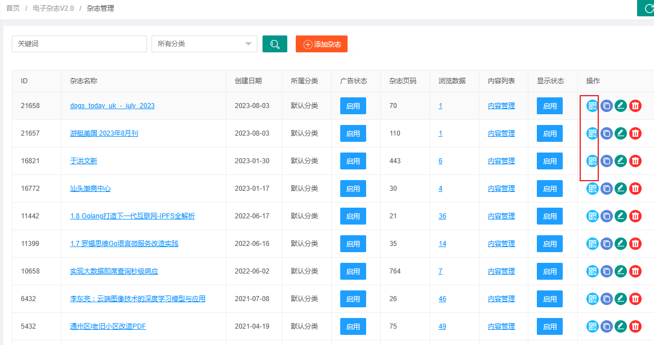This screenshot has height=345, width=654.
Task: Delete the 通州区老旧小区改造PDF row
Action: [635, 326]
